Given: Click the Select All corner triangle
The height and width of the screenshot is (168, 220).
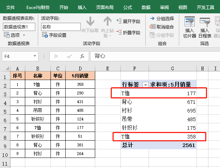Looking at the screenshot, I should (7, 68).
